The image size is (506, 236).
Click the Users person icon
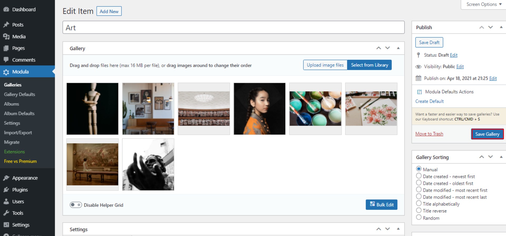[x=6, y=202]
